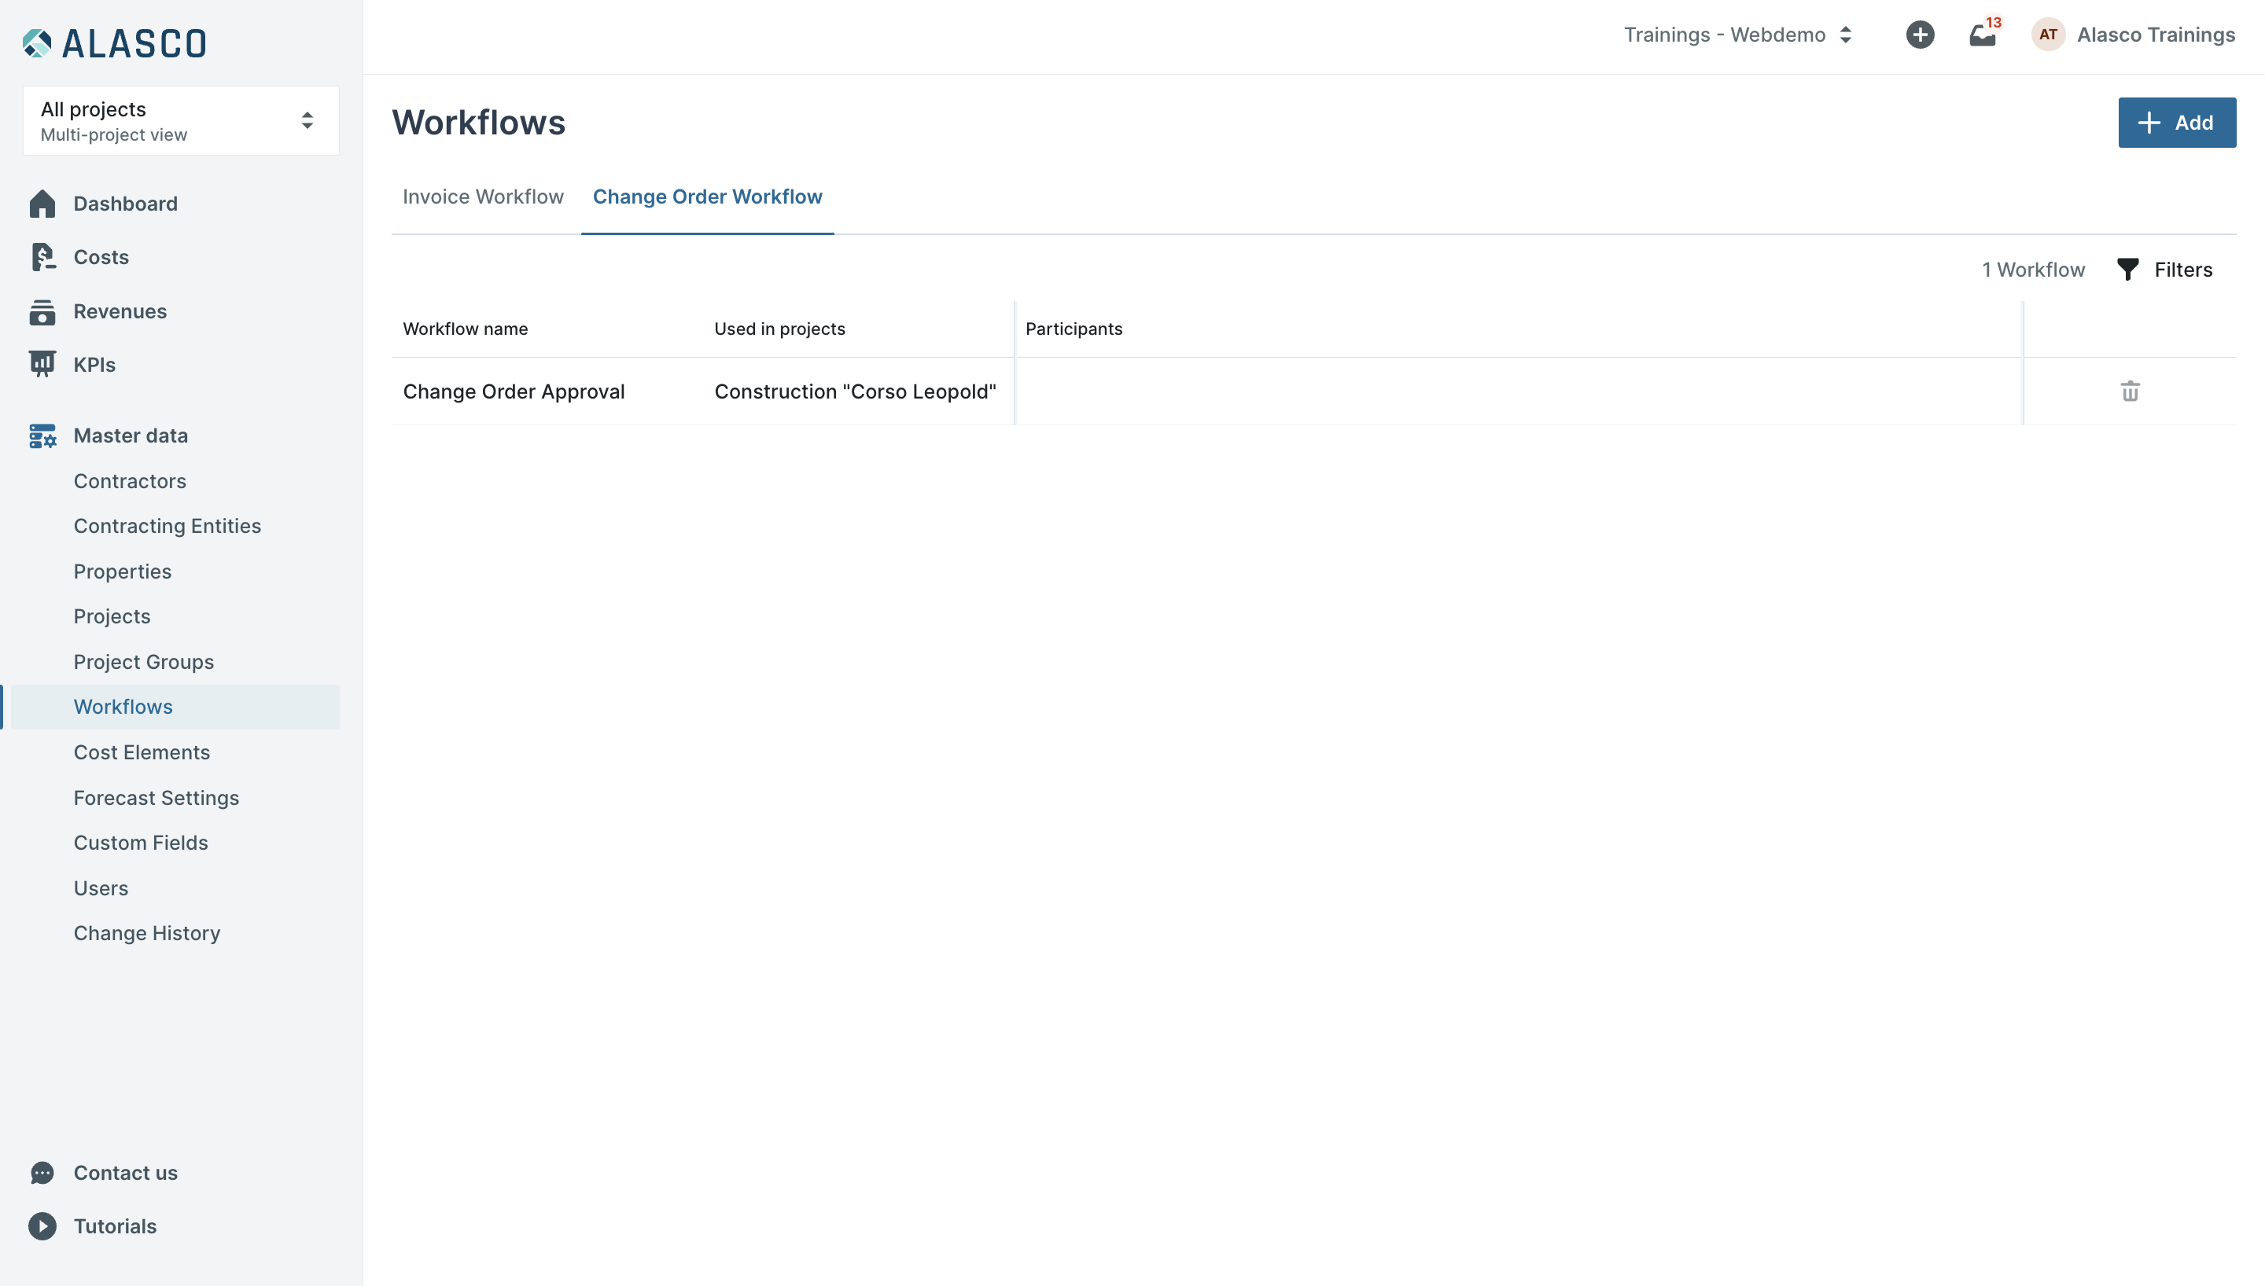Click the 1 Workflow count label

pos(2033,270)
